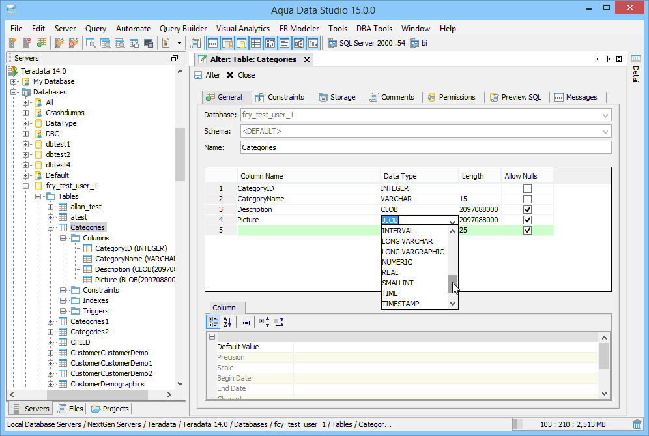Screen dimensions: 649x436
Task: Toggle description area icon in Column properties
Action: tap(246, 322)
